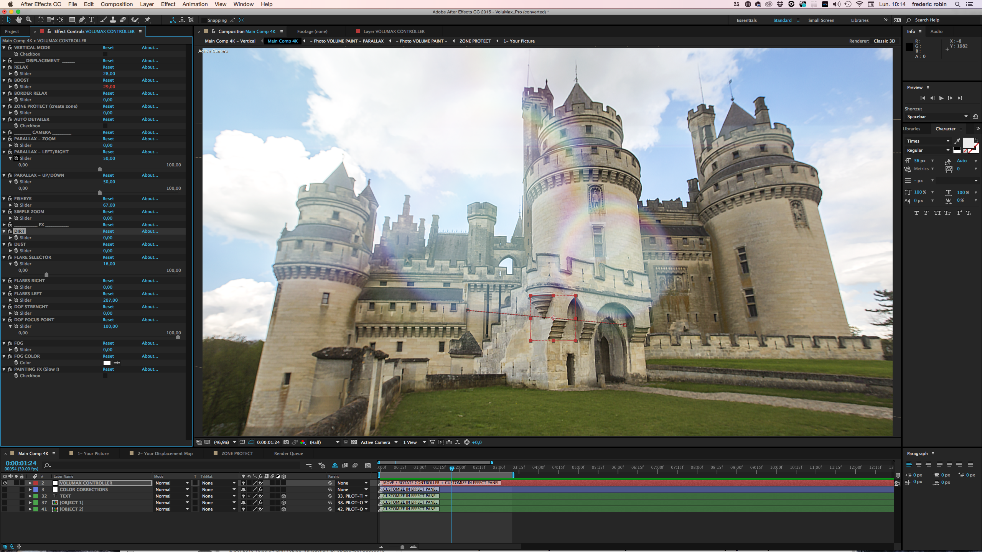Open the blending mode dropdown for TEXT layer
The width and height of the screenshot is (982, 552).
171,496
